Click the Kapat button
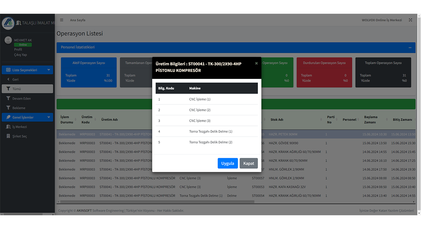Screen dimensions: 421x229 pyautogui.click(x=249, y=163)
